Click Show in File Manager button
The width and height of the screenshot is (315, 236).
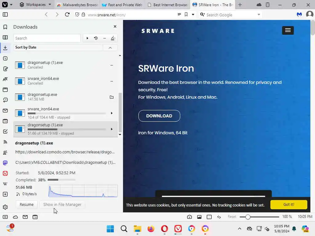pos(62,204)
